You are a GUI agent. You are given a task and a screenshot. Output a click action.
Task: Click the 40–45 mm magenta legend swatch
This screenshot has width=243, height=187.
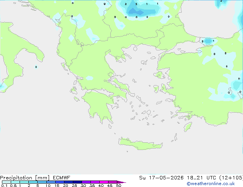click(104, 182)
